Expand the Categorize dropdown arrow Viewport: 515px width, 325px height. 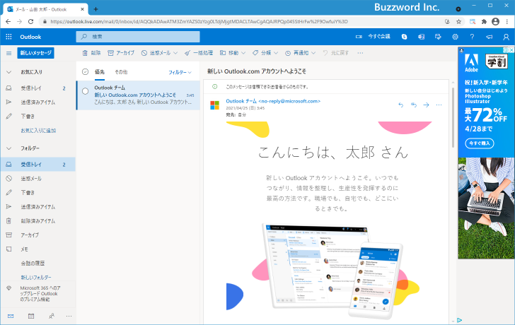tap(276, 53)
